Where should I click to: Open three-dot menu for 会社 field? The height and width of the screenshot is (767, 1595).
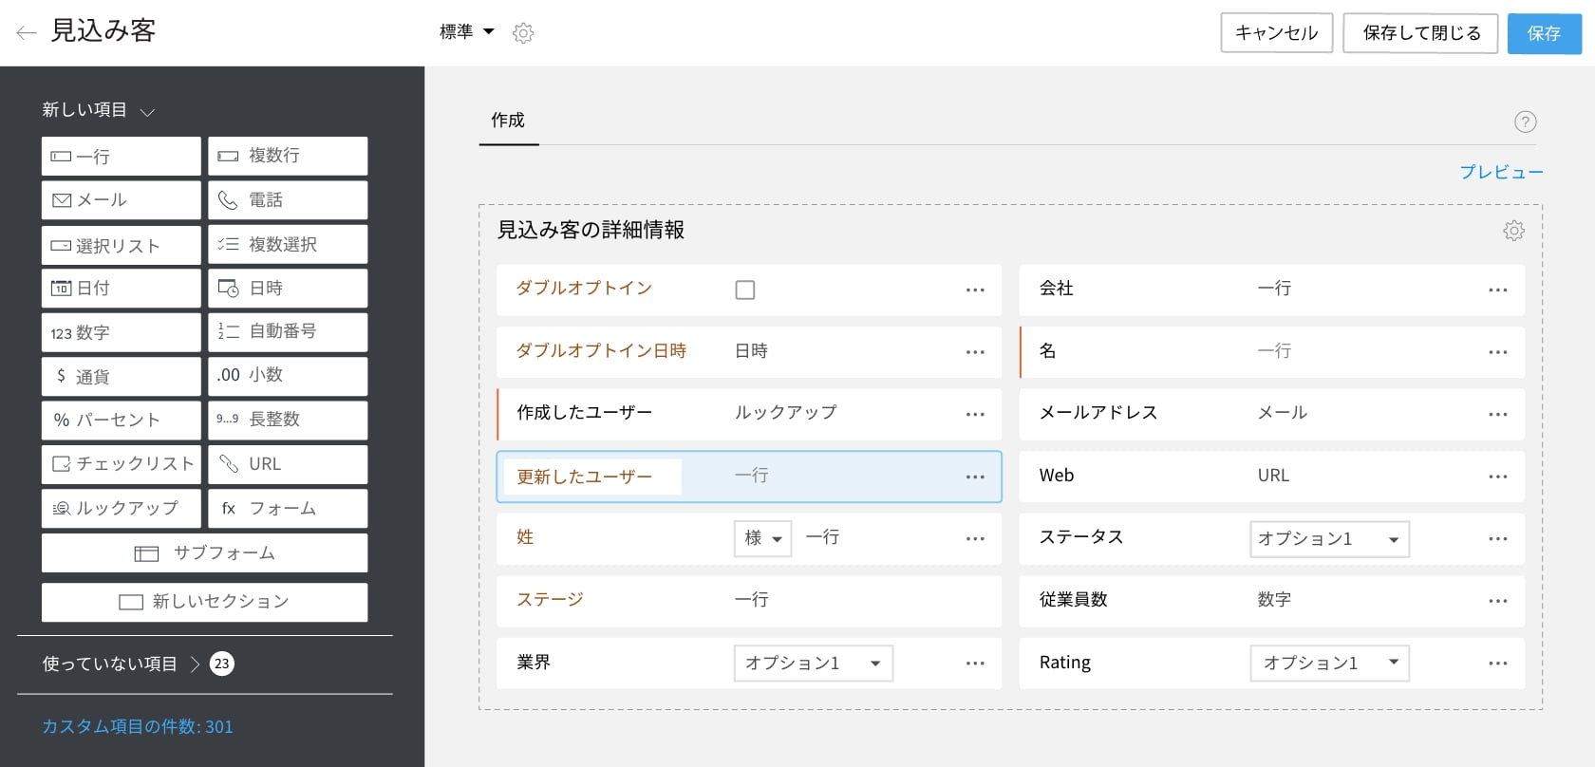[1497, 290]
